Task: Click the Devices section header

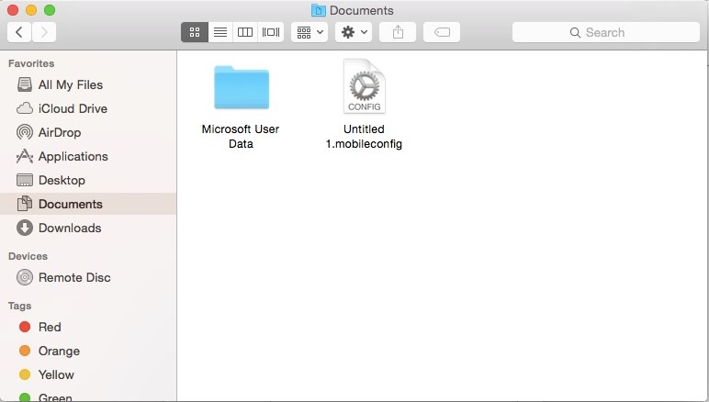Action: 28,256
